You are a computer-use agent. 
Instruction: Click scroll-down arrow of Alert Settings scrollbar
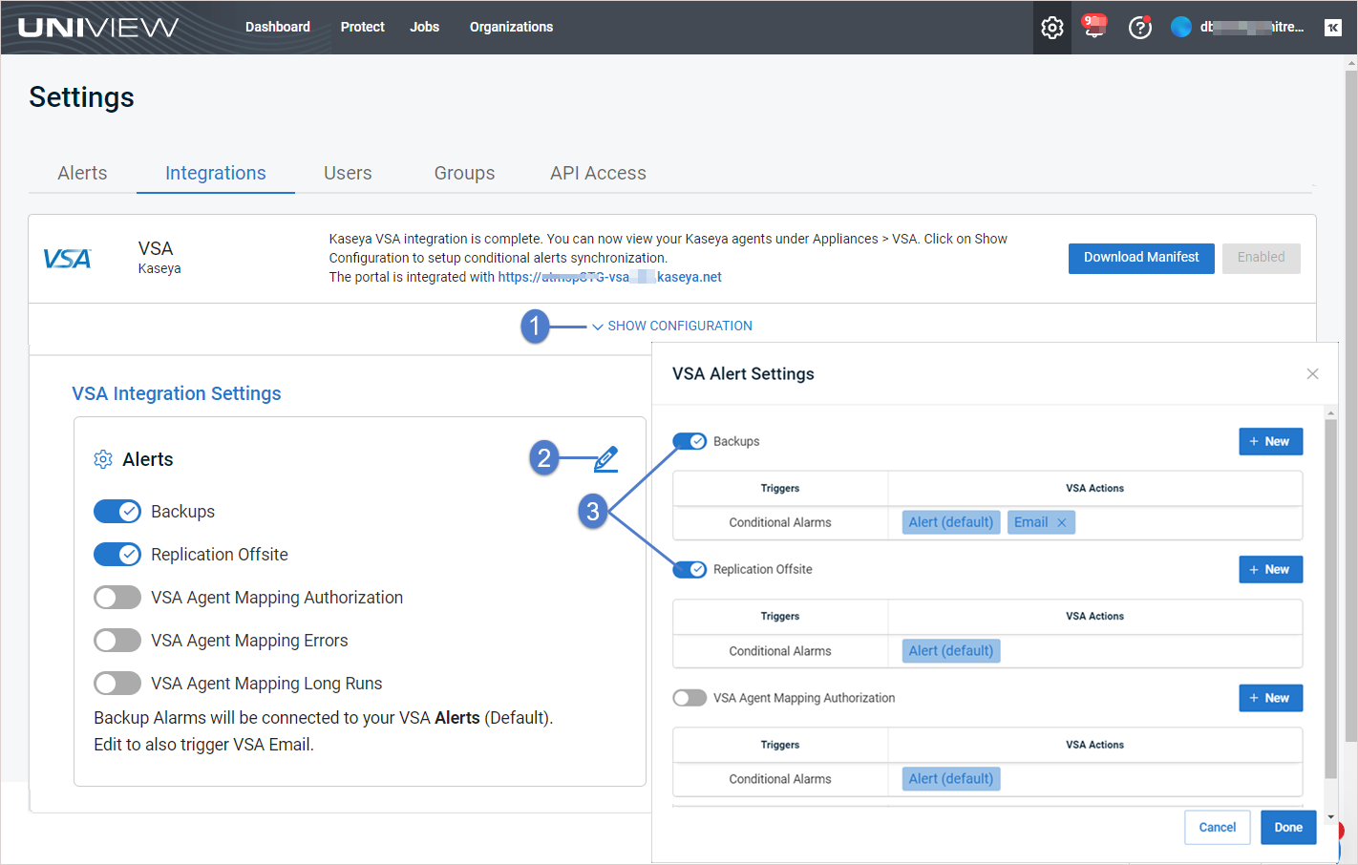1330,818
